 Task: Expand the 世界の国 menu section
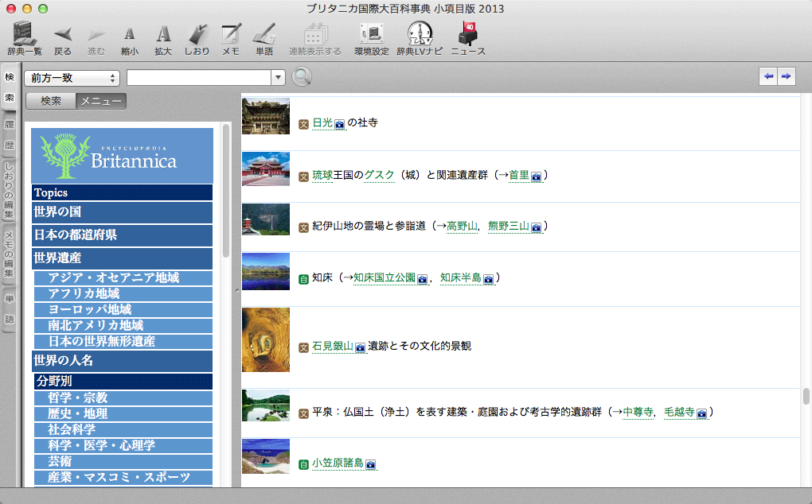tap(122, 212)
